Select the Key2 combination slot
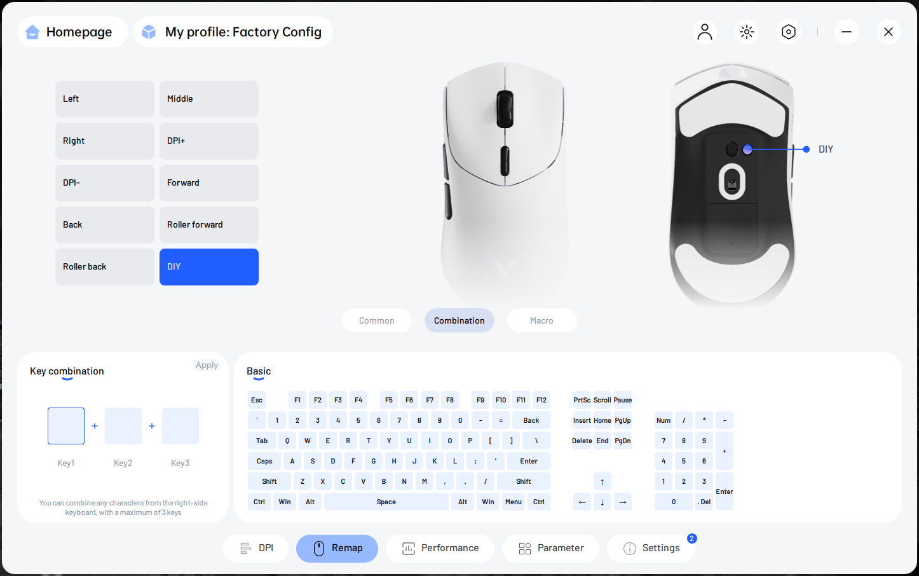 coord(123,426)
